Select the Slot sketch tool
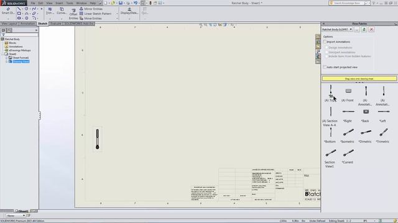Screen dimensions: 398x223 point(19,18)
